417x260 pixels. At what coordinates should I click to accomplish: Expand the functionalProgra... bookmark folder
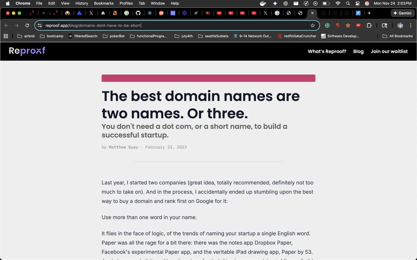[148, 36]
